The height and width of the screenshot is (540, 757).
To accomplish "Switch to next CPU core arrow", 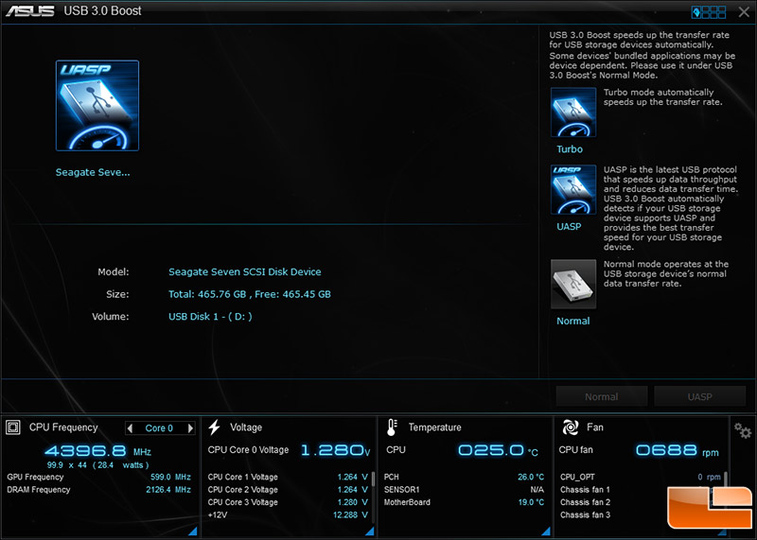I will (190, 428).
